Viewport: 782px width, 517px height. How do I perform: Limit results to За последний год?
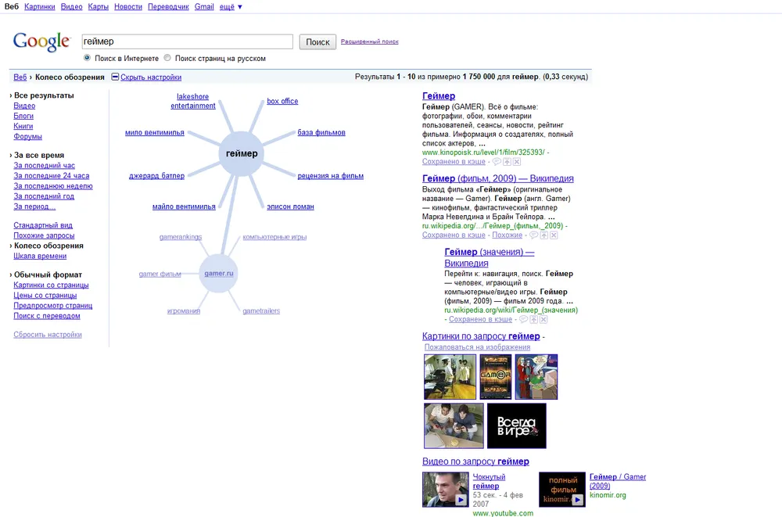coord(44,196)
